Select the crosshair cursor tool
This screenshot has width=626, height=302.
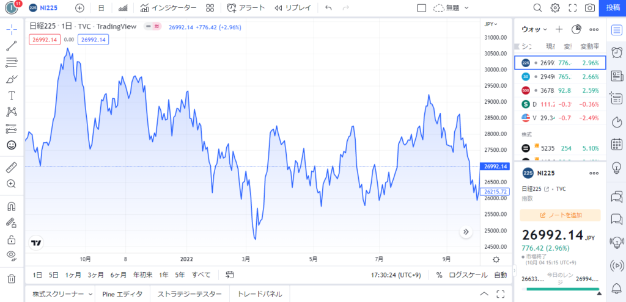point(12,29)
